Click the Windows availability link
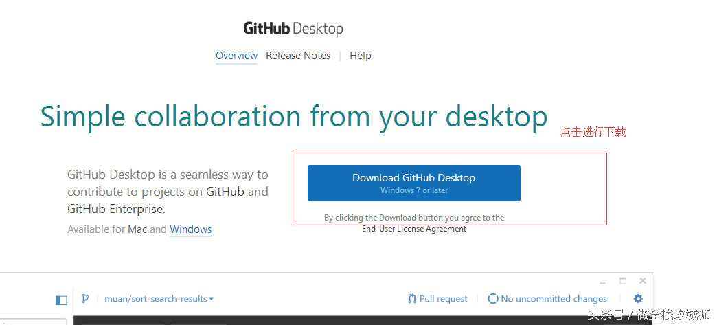Viewport: 717px width, 325px height. [191, 229]
